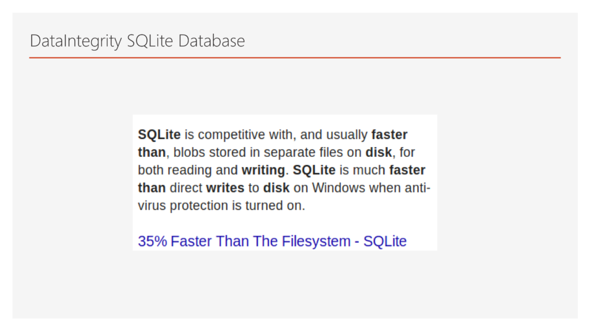Click the word 'usually' in the first line
The image size is (590, 331).
(346, 135)
